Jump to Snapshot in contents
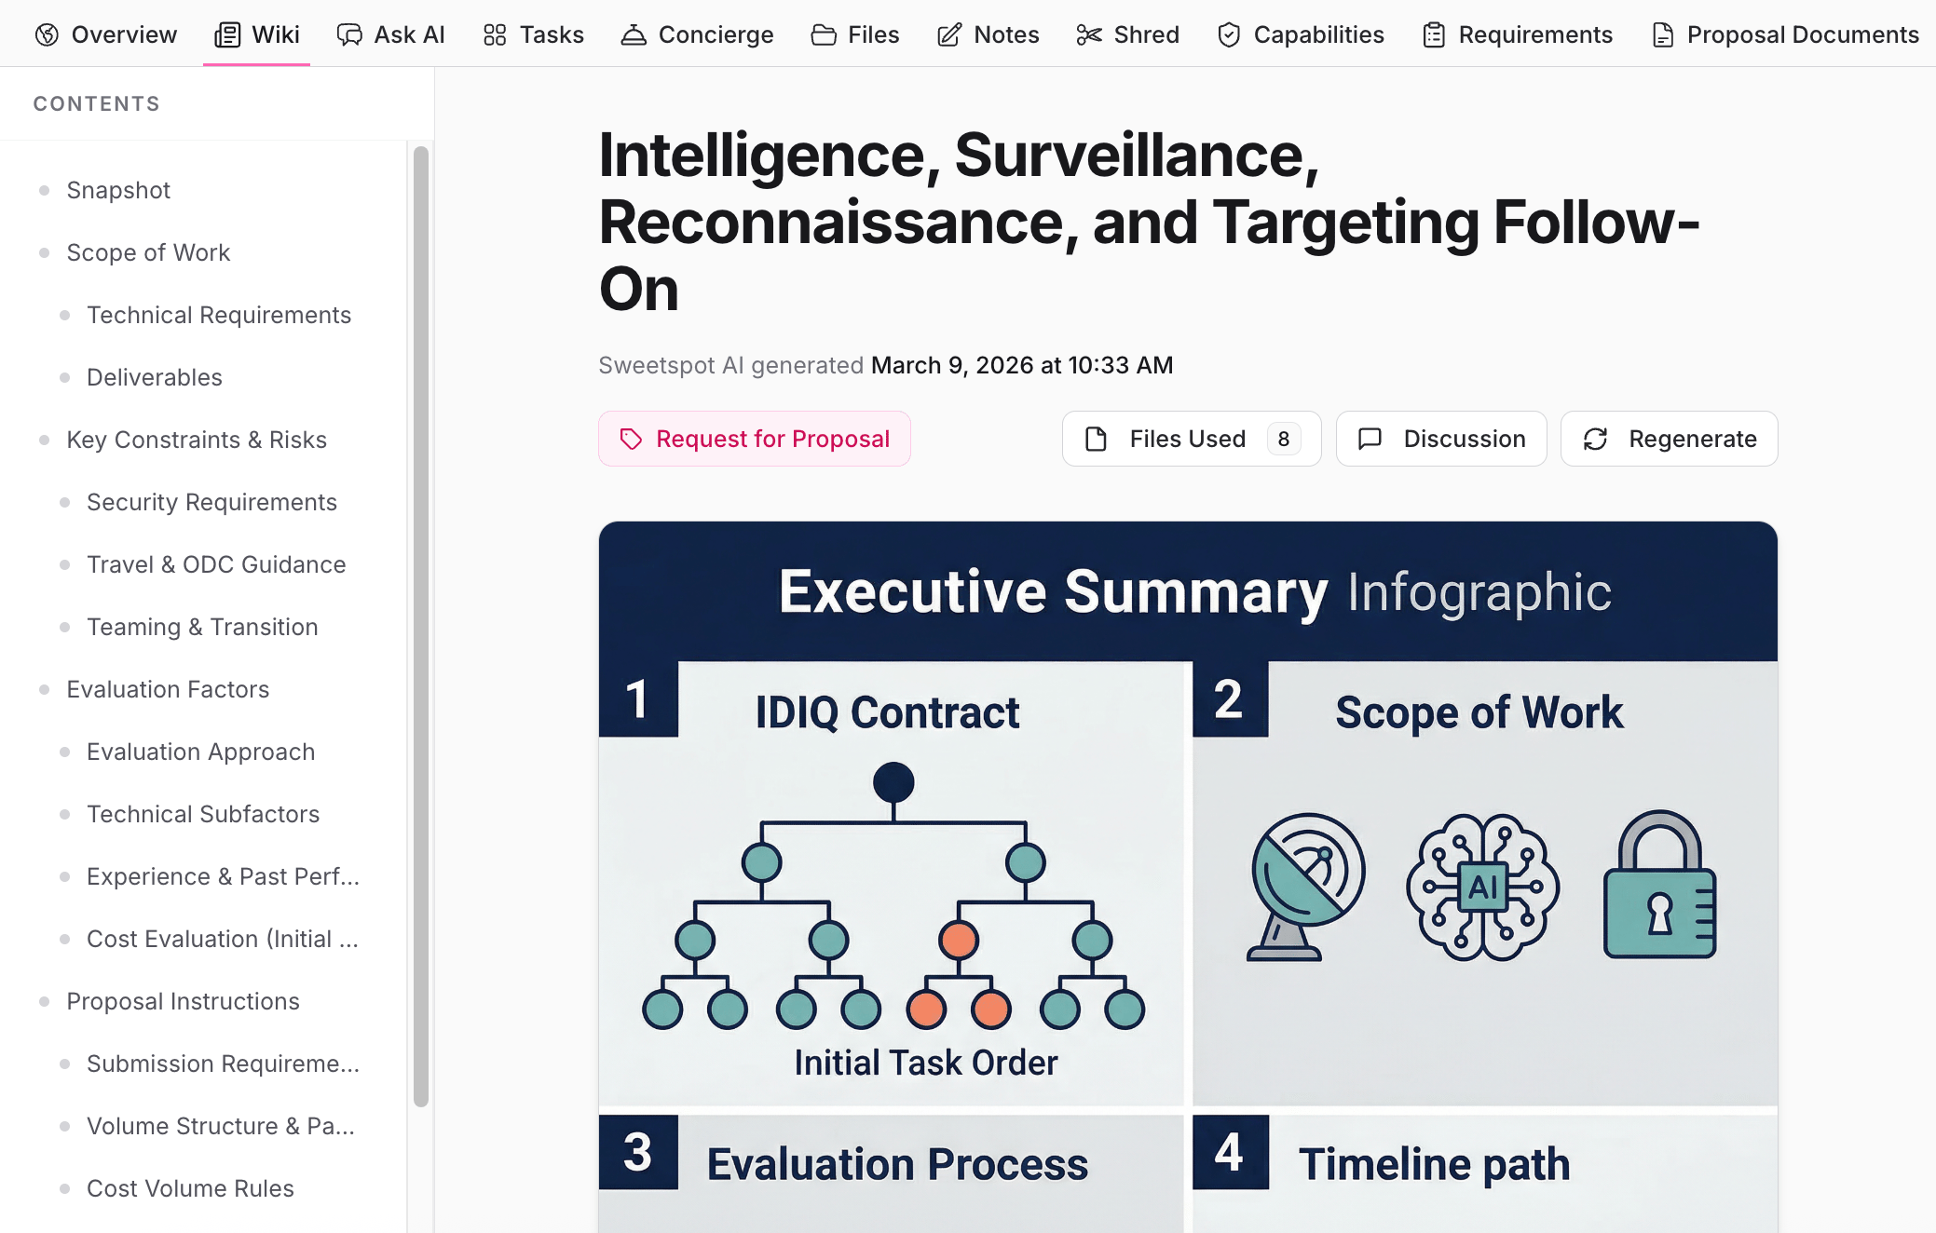Screen dimensions: 1936x1233 [118, 190]
